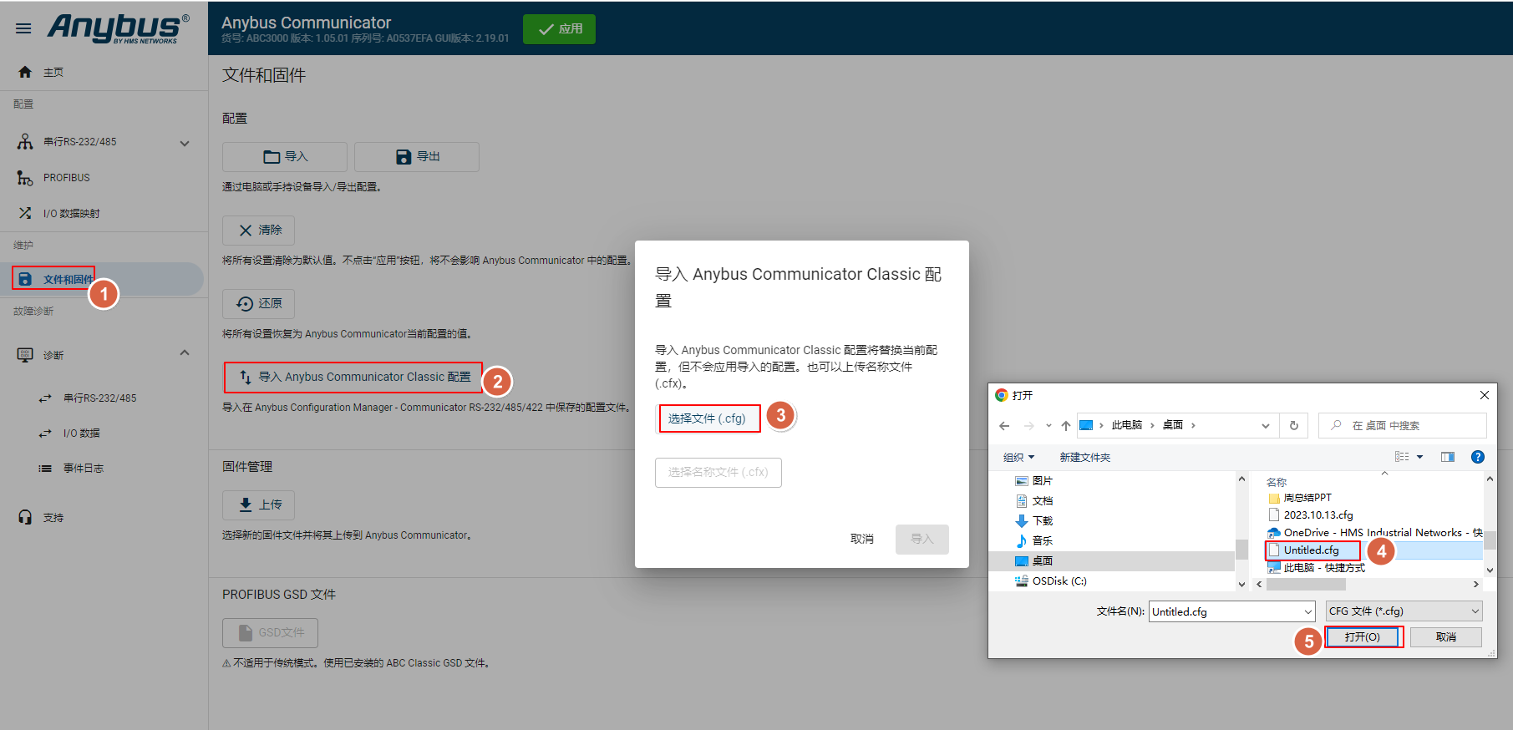Click the 还原 restore button

click(258, 304)
